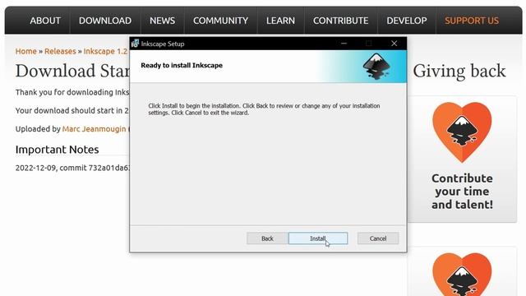Follow the Home breadcrumb link
Image resolution: width=526 pixels, height=296 pixels.
pos(25,51)
